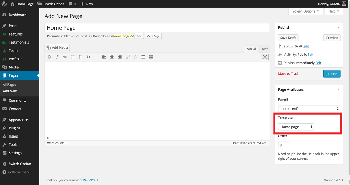Screen dimensions: 350x185
Task: Insert a bulleted list
Action: [x=73, y=57]
